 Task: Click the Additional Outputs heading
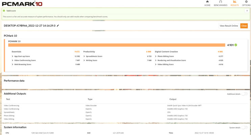[x=15, y=93]
